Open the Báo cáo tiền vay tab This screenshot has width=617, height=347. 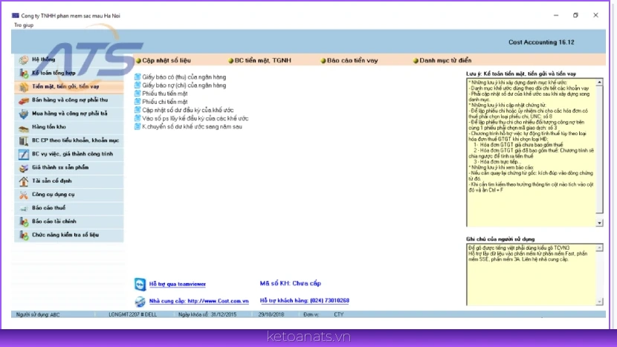click(x=349, y=61)
